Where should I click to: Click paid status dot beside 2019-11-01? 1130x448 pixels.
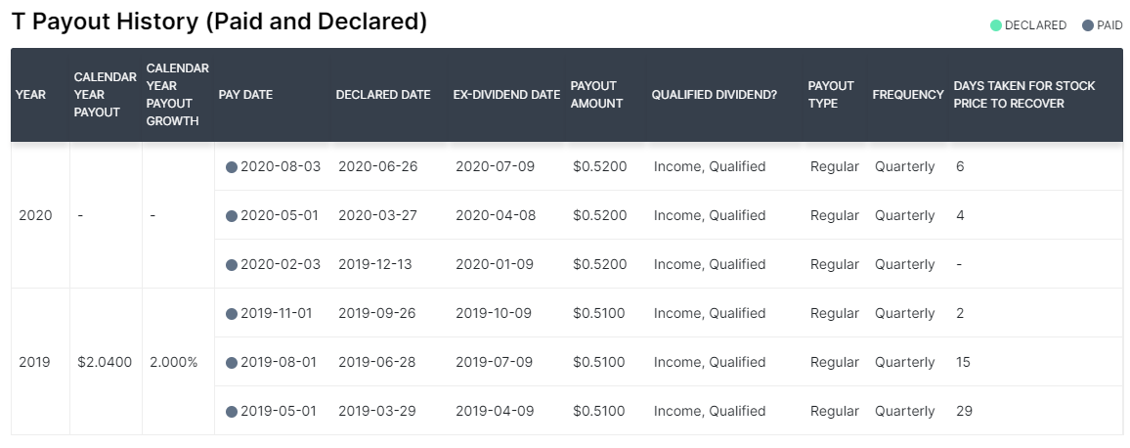click(232, 315)
